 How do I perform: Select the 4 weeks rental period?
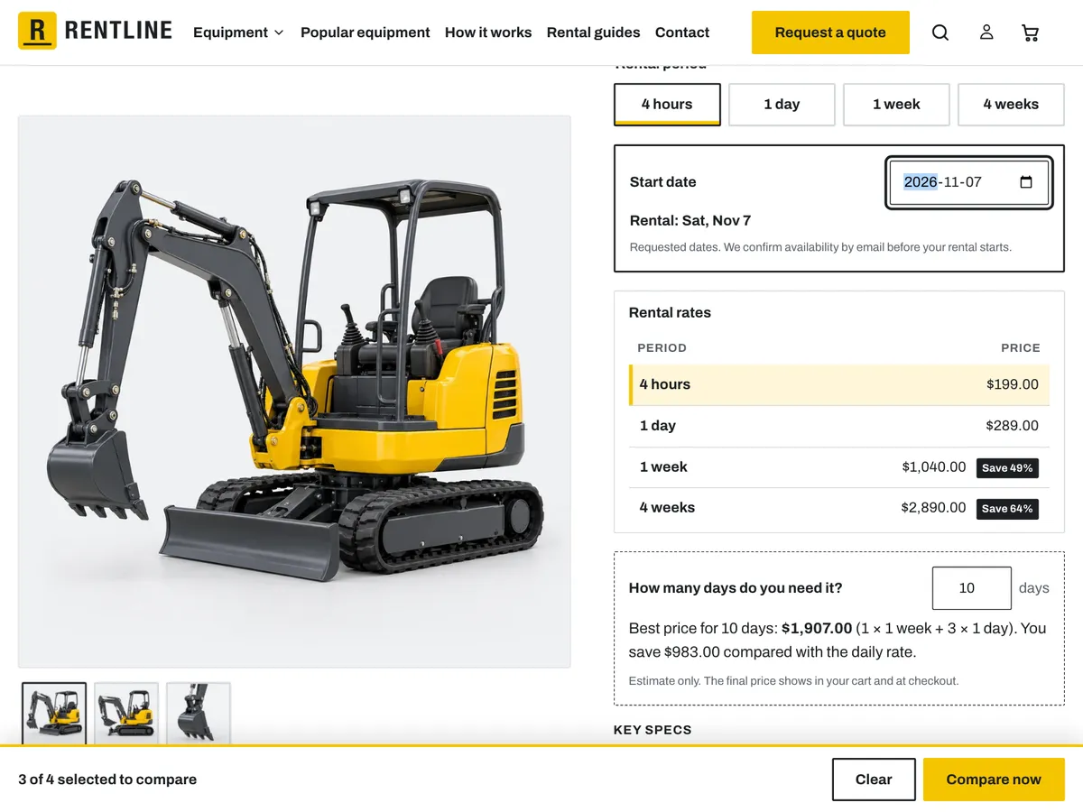pyautogui.click(x=1011, y=105)
